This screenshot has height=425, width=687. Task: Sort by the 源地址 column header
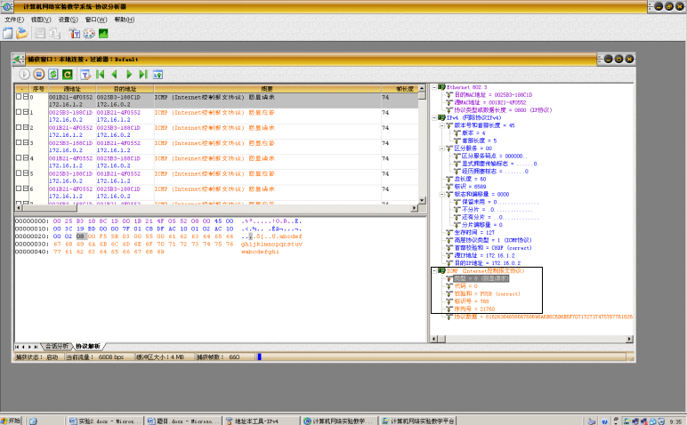(72, 89)
